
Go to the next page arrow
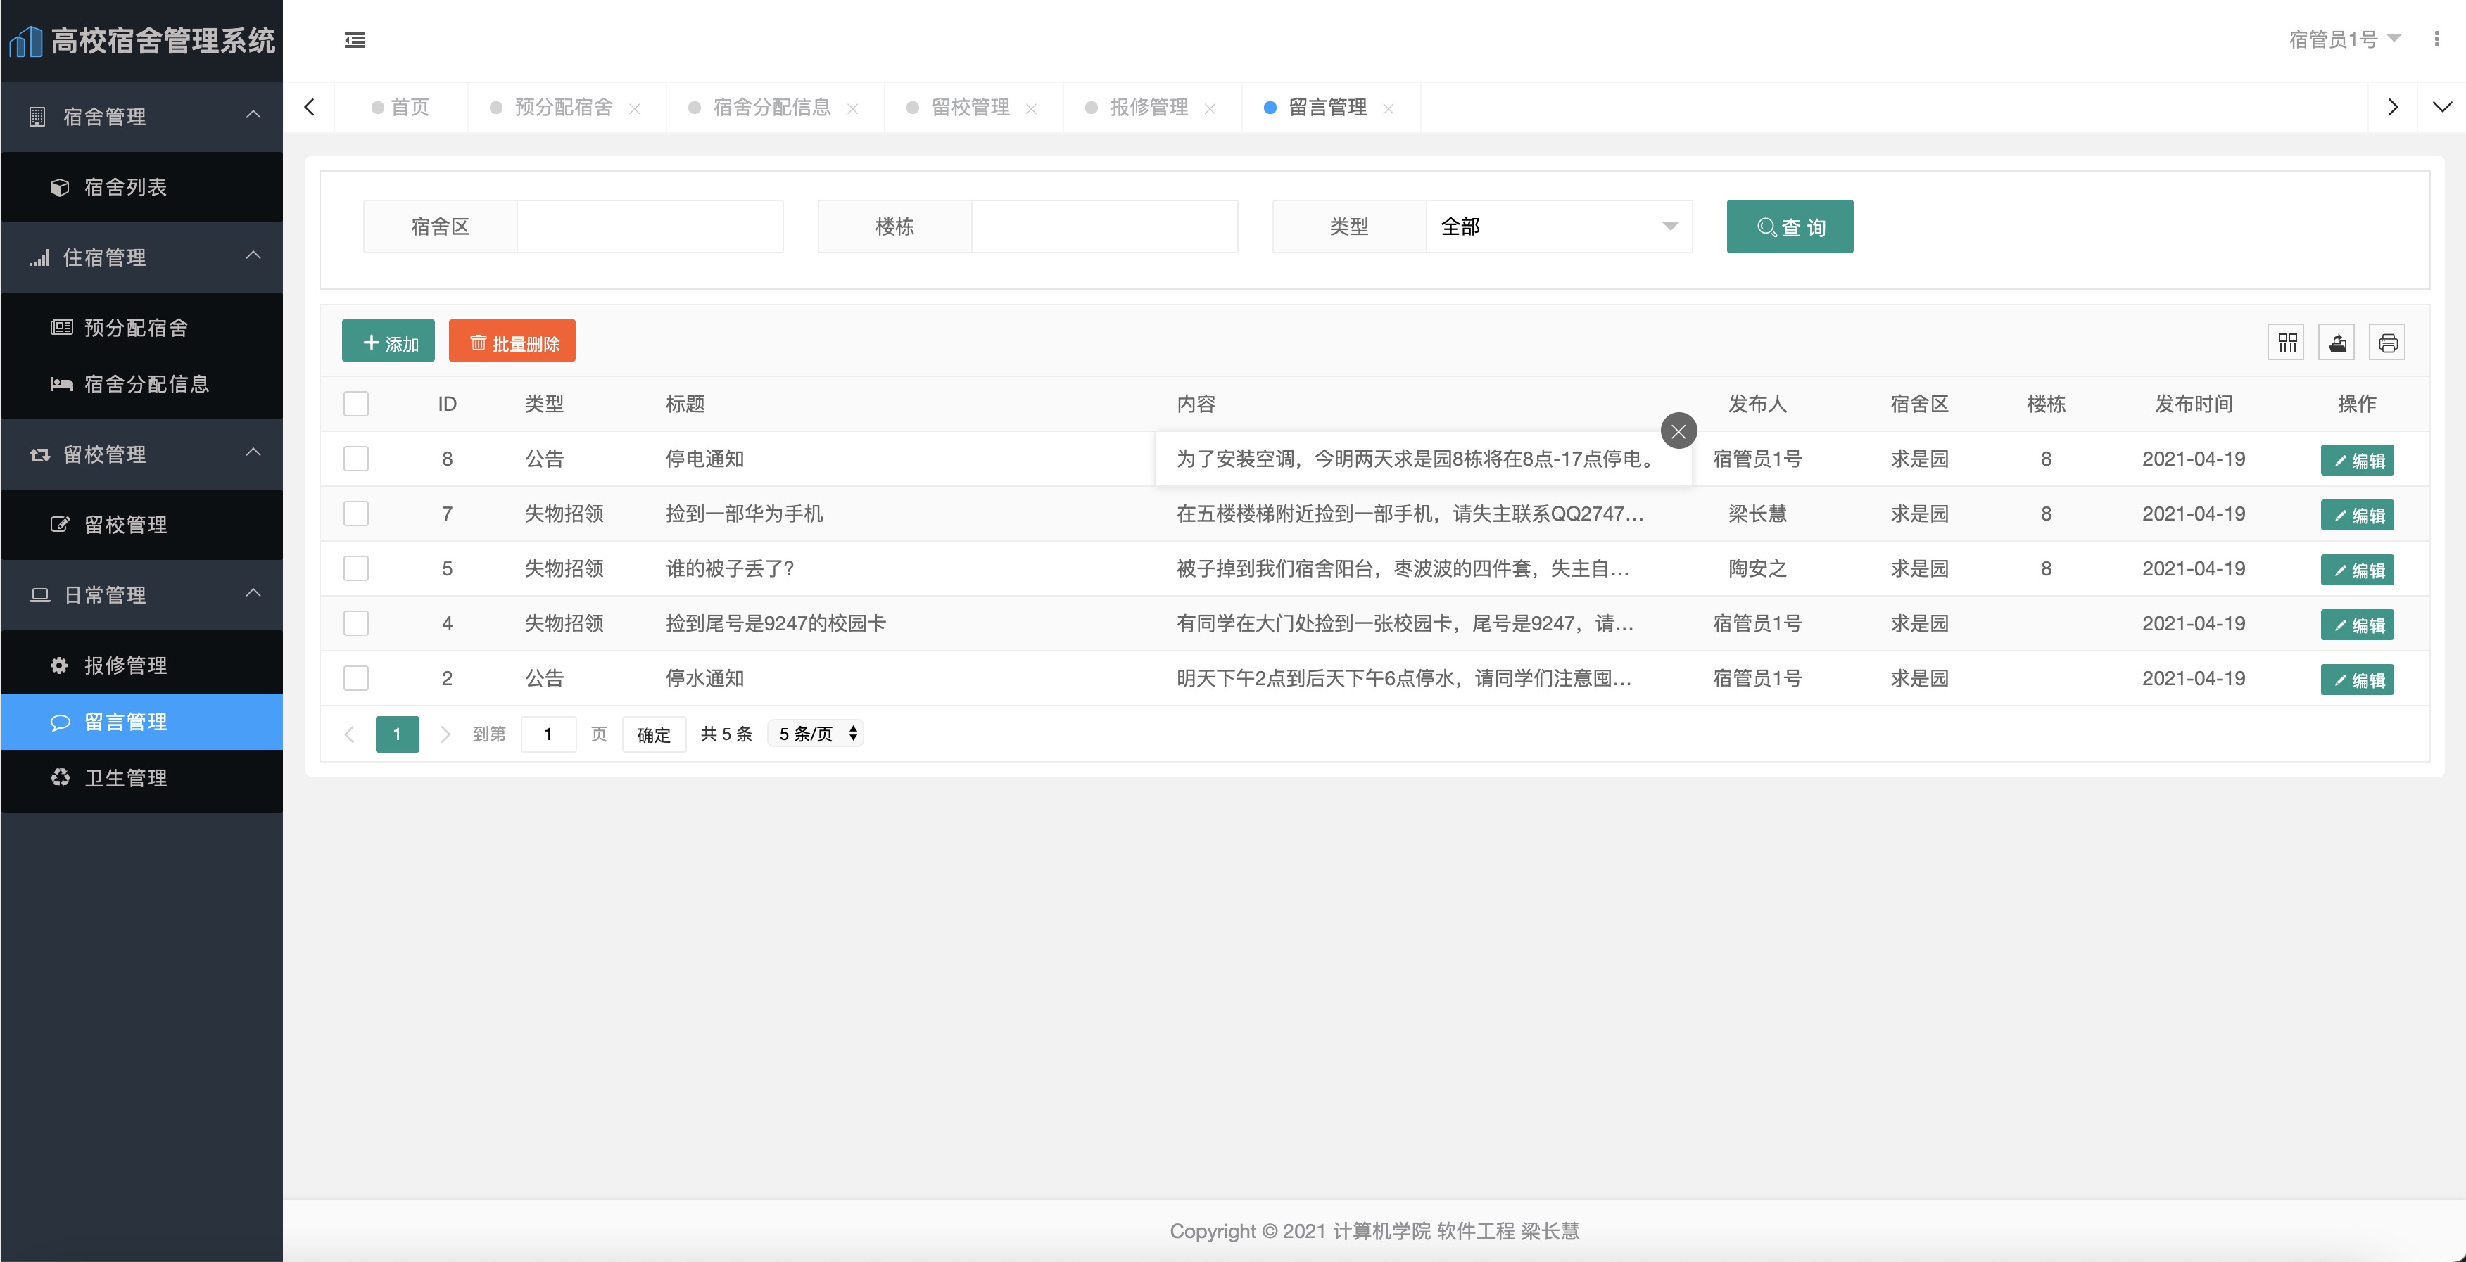tap(445, 735)
